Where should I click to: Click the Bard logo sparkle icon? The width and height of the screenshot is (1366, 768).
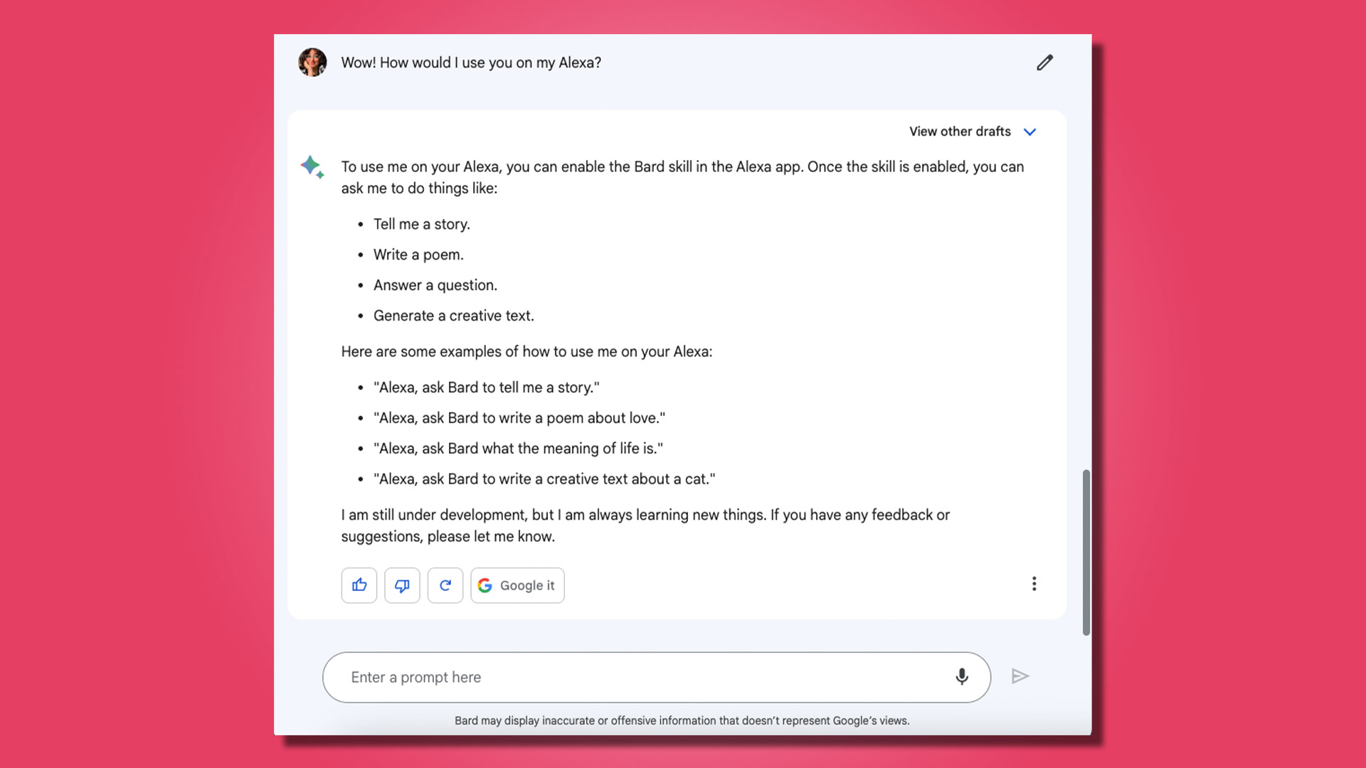point(312,167)
